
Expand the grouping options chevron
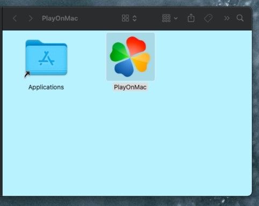[x=176, y=18]
